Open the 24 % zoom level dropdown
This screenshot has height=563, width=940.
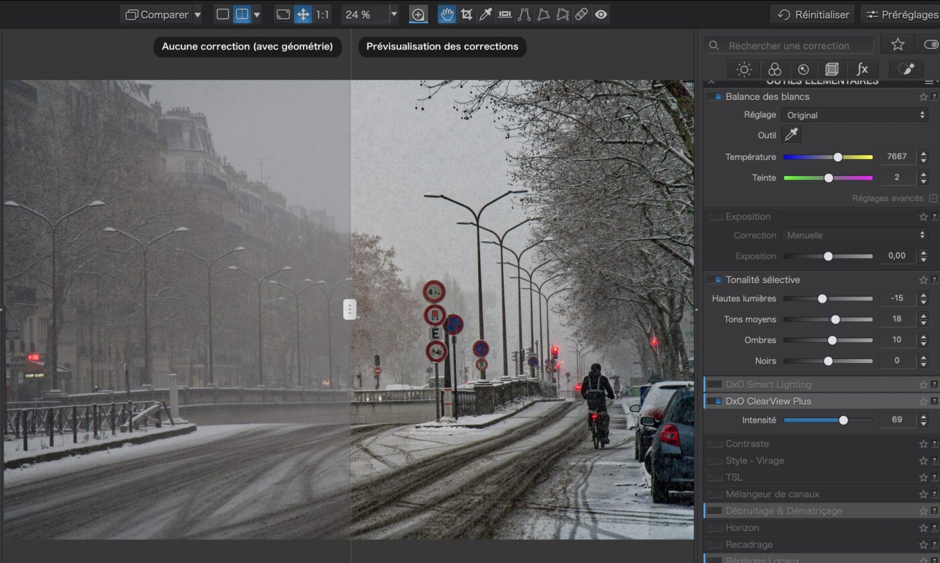pyautogui.click(x=393, y=14)
